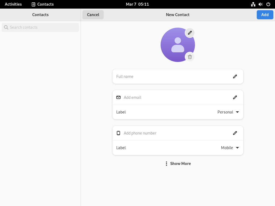Focus the Add phone number field
This screenshot has width=275, height=206.
pos(178,133)
